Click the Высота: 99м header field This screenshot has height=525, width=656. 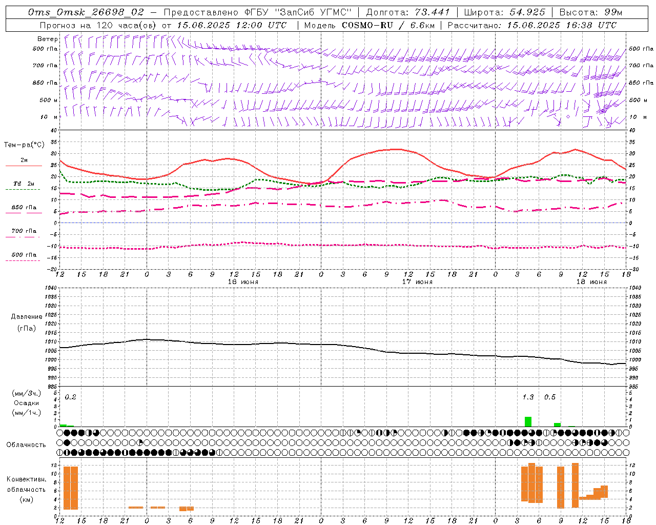(590, 12)
